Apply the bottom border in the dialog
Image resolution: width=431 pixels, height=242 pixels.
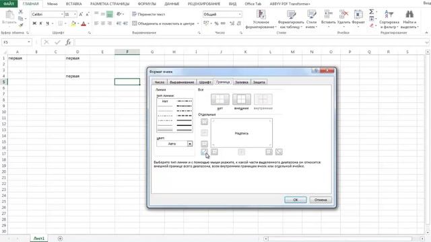[x=204, y=144]
